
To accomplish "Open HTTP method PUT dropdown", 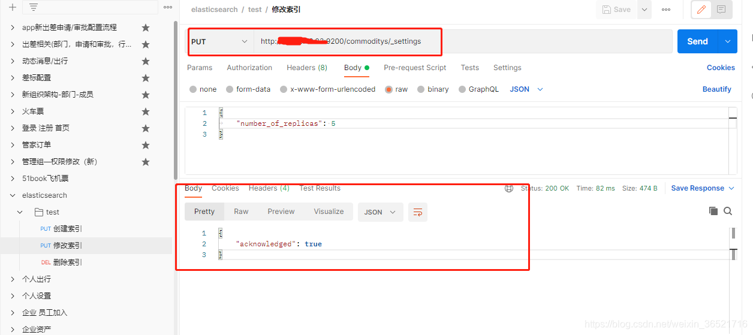I will 220,41.
